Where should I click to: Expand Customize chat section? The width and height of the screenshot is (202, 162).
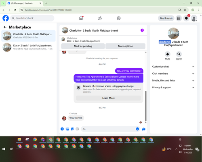(173, 66)
